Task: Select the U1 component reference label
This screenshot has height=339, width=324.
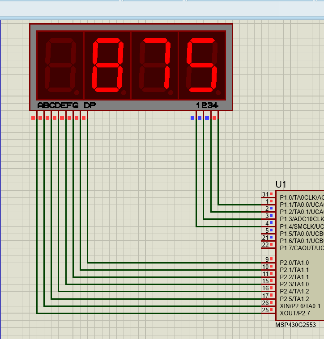Action: coord(281,184)
